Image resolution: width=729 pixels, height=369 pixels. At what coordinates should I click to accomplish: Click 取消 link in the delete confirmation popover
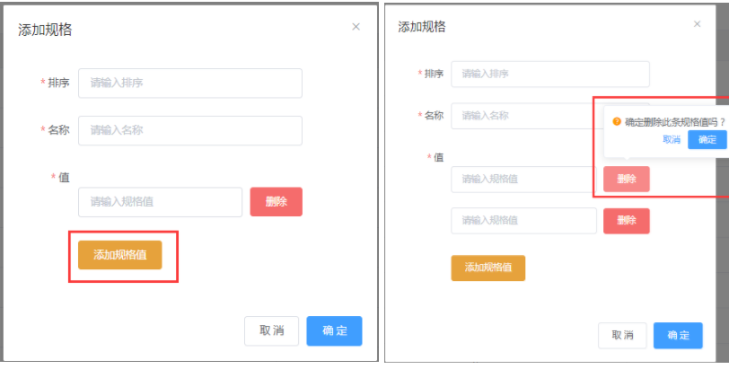[x=672, y=139]
